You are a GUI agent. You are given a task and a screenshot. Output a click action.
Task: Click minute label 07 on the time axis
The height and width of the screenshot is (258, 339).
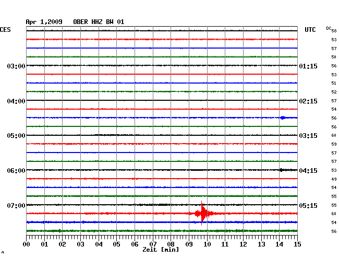click(x=153, y=244)
